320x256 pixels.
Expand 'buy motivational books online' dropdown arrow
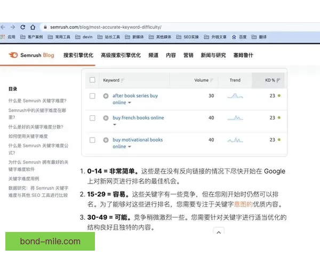coord(130,147)
